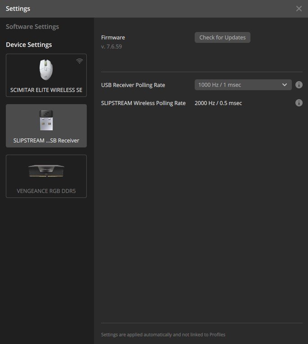This screenshot has width=308, height=344.
Task: Select SLIPSTREAM USB Receiver device card
Action: [46, 126]
